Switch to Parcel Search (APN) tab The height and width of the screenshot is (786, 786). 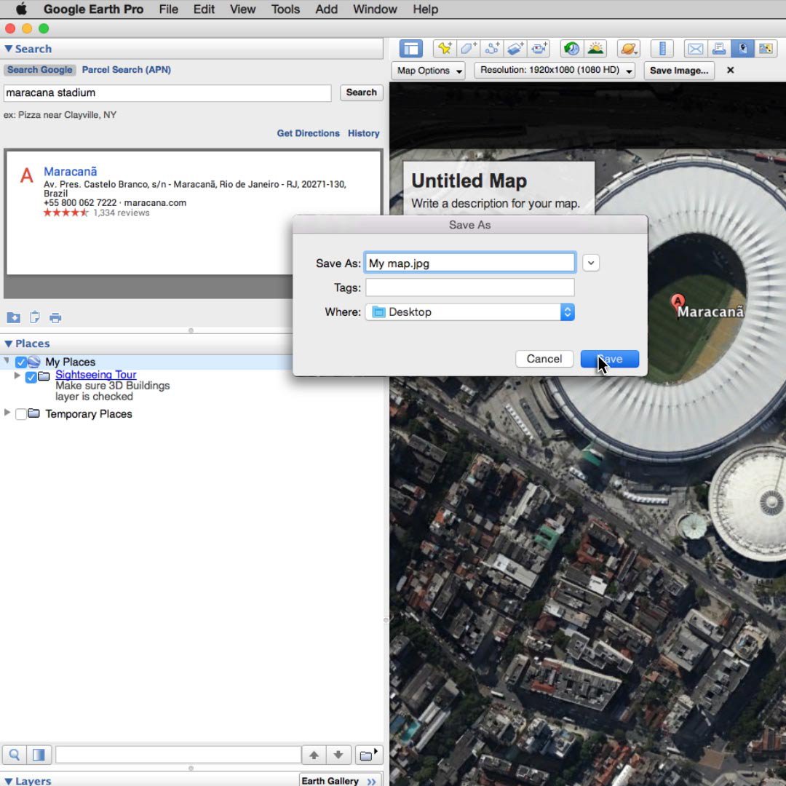click(x=127, y=70)
